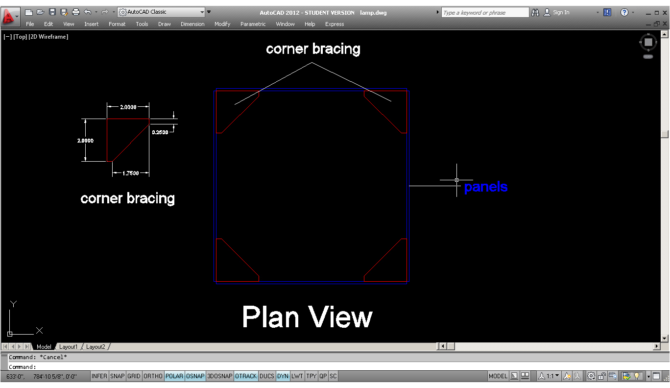This screenshot has width=670, height=388.
Task: Click the [2D Wireframe] visual style label
Action: coord(48,37)
